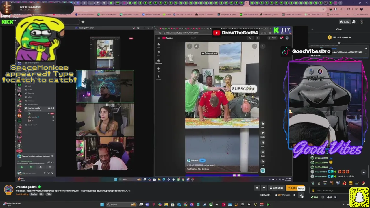
Task: Open the Sunglasses & Eyewear bookmark
Action: point(227,14)
